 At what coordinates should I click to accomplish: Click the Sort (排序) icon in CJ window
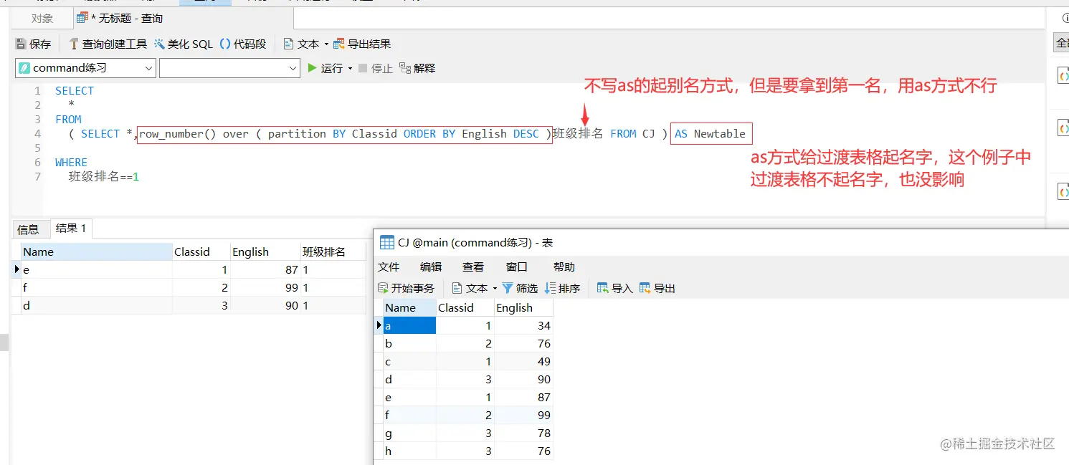click(551, 288)
